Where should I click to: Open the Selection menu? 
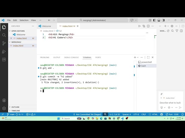click(24, 20)
